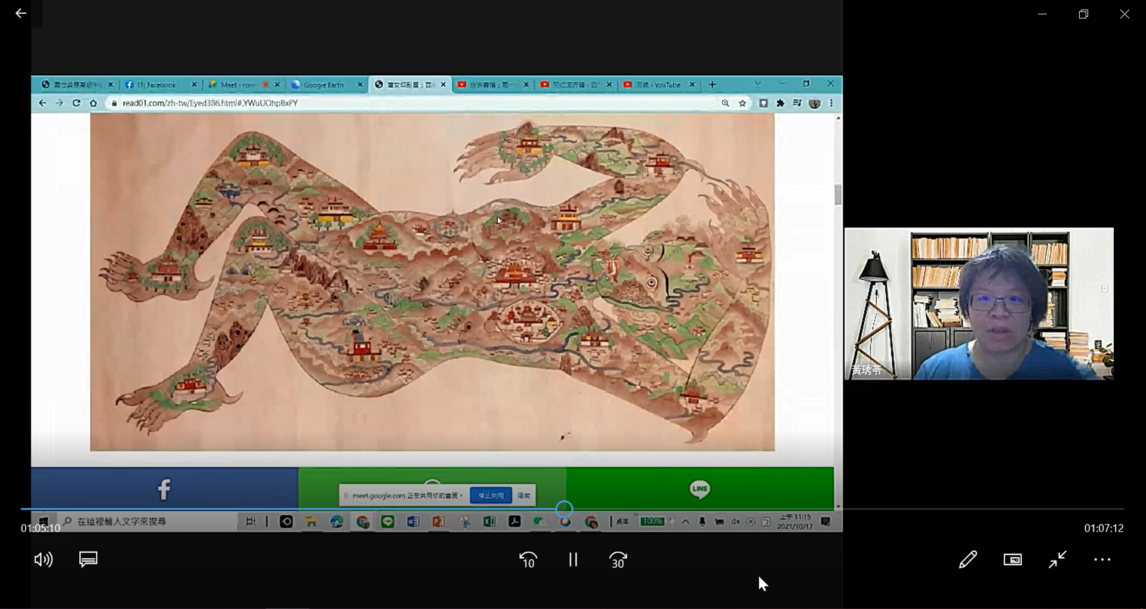Open Word from the taskbar

[413, 521]
